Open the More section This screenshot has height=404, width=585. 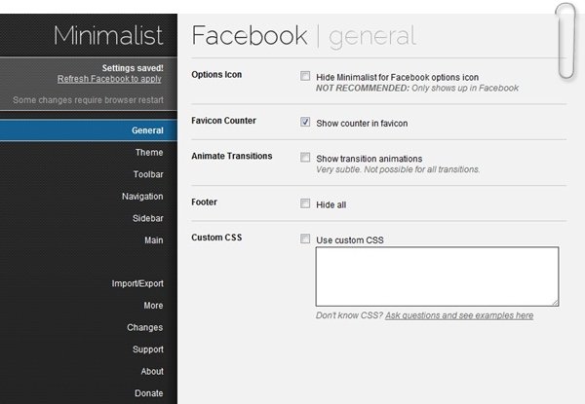pyautogui.click(x=153, y=306)
